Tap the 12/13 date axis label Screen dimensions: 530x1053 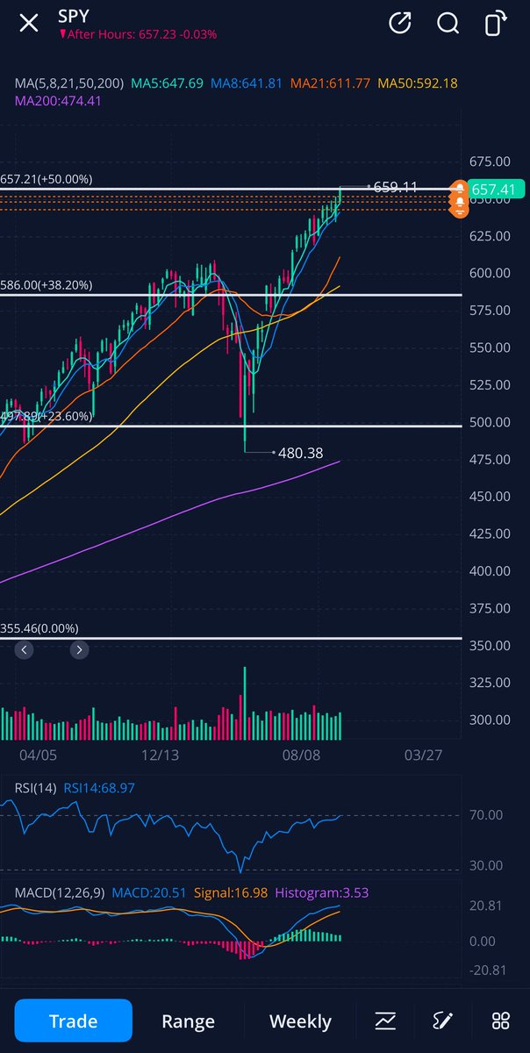pyautogui.click(x=160, y=756)
